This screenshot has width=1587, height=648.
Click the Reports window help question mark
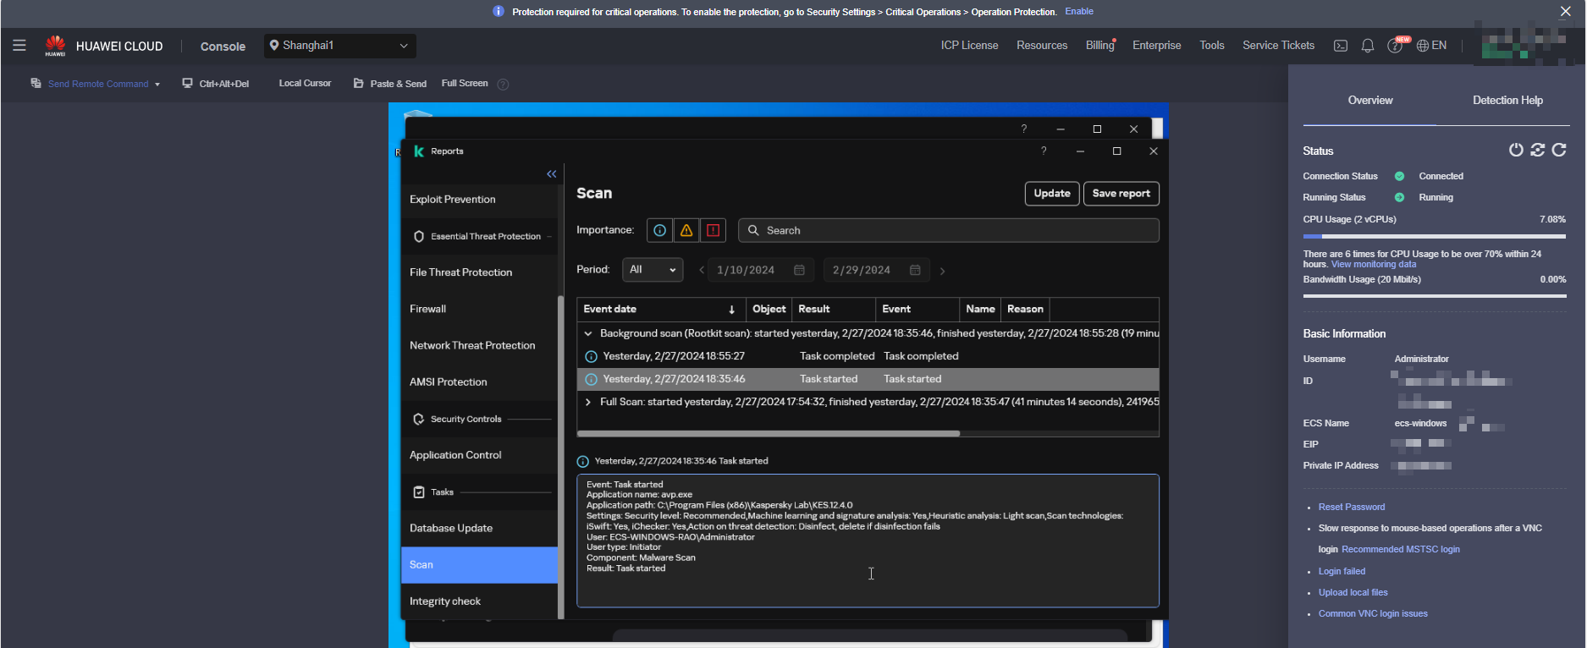(x=1044, y=151)
